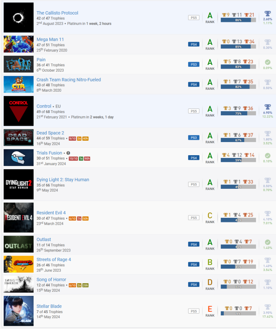Click PS5 platform badge for Stellar Blade
Image resolution: width=276 pixels, height=329 pixels.
coord(194,311)
